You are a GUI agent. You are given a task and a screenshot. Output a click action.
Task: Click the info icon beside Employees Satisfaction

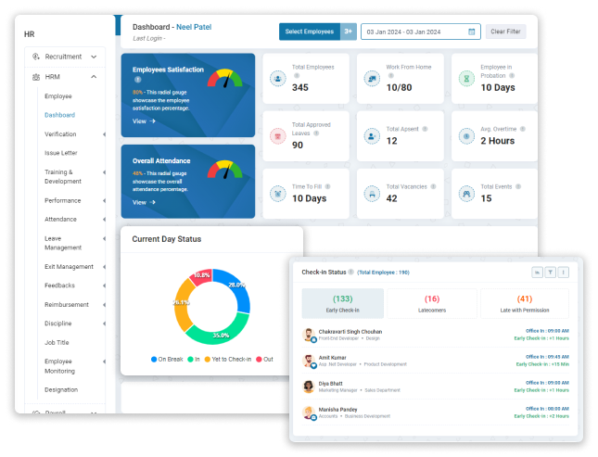point(138,81)
